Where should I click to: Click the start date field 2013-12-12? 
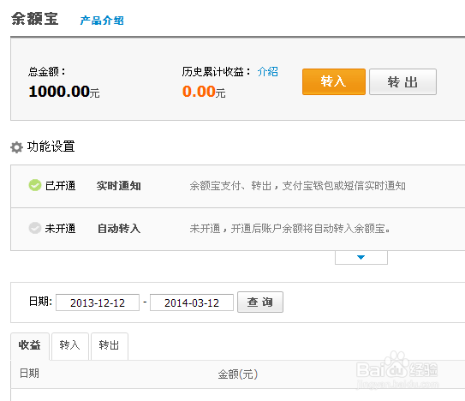(x=98, y=302)
